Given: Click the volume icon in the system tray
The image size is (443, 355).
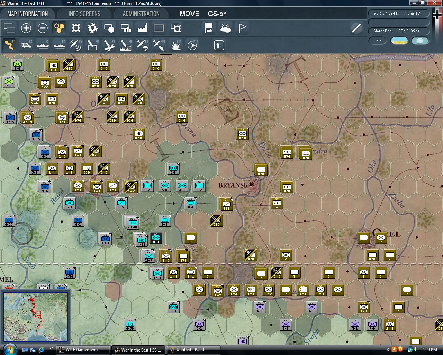Looking at the screenshot, I should (x=416, y=349).
